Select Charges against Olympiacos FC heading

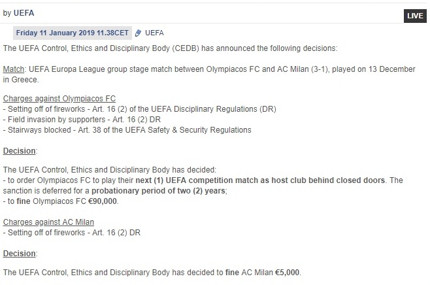pos(59,99)
